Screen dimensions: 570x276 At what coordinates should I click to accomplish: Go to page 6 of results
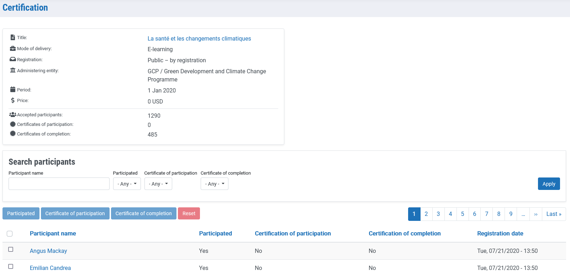pyautogui.click(x=475, y=214)
